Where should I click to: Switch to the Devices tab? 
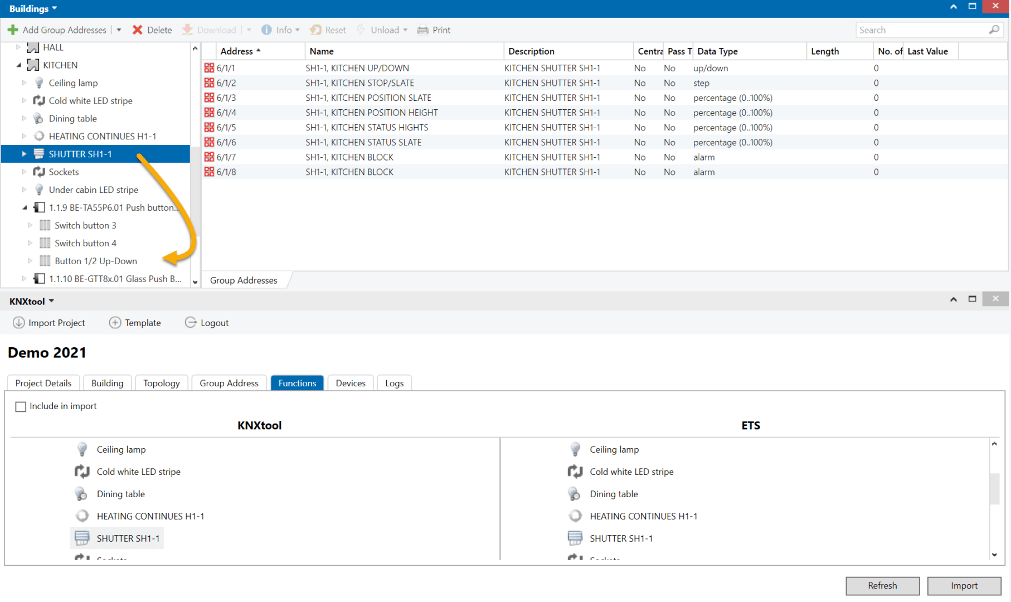click(x=350, y=383)
